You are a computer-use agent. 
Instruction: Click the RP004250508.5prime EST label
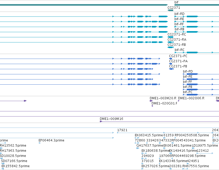pos(192,135)
